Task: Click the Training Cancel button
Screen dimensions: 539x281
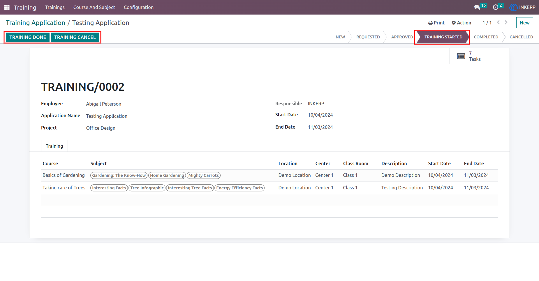Action: coord(75,37)
